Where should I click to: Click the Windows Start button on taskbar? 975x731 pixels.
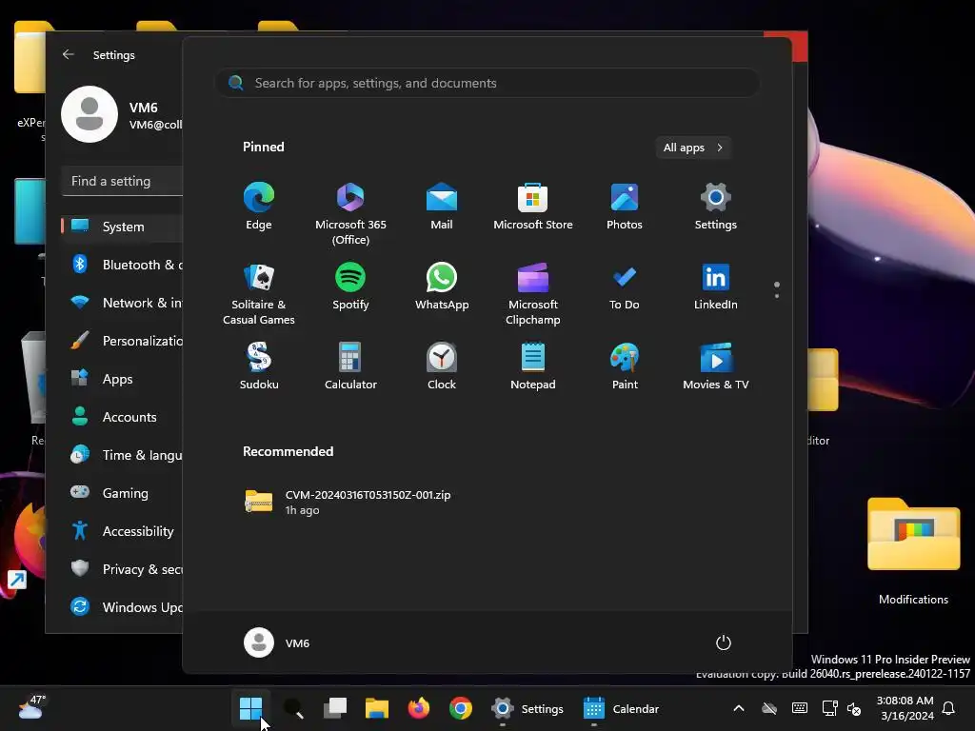[x=250, y=708]
